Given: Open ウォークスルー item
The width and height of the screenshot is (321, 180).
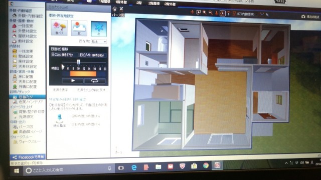Looking at the screenshot, I should coord(27,142).
